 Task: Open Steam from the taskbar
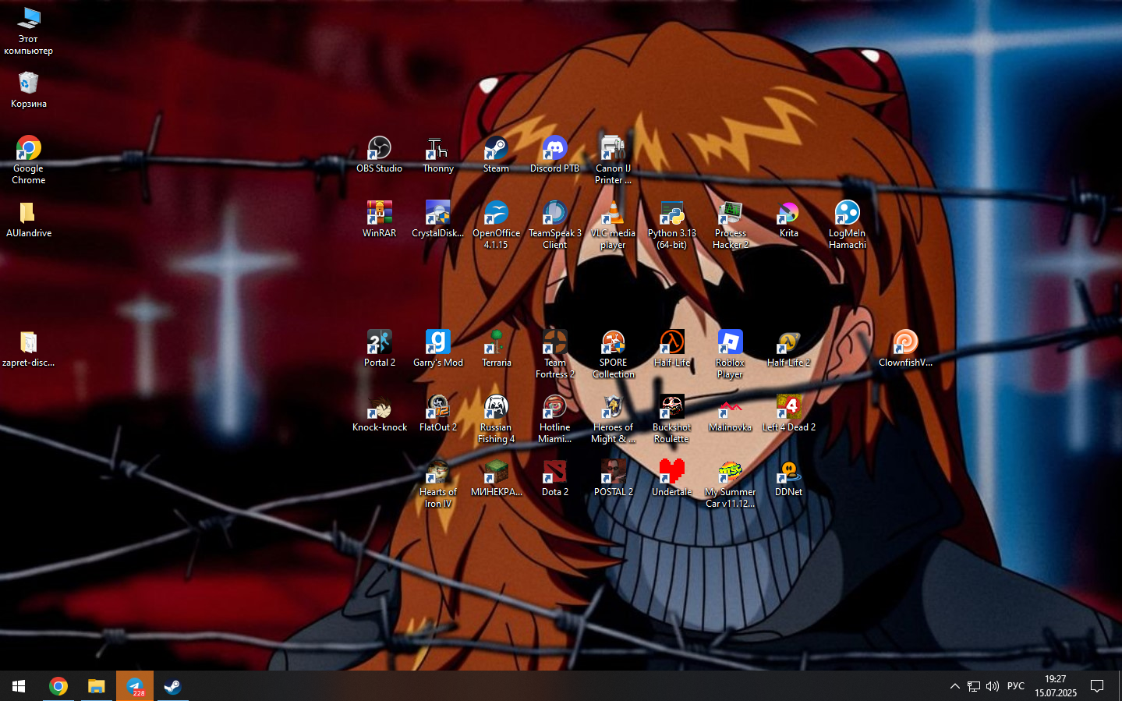click(x=172, y=686)
